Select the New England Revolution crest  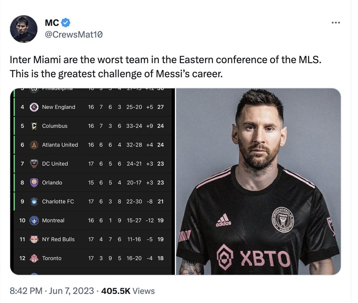[33, 107]
